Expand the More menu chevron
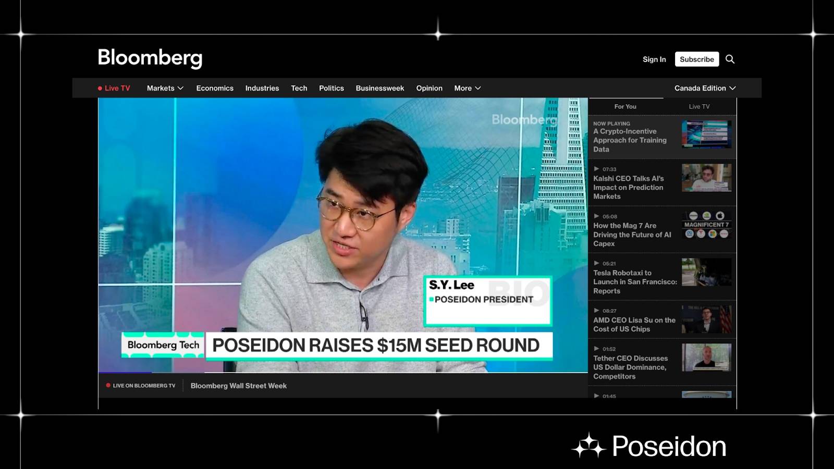 (477, 89)
